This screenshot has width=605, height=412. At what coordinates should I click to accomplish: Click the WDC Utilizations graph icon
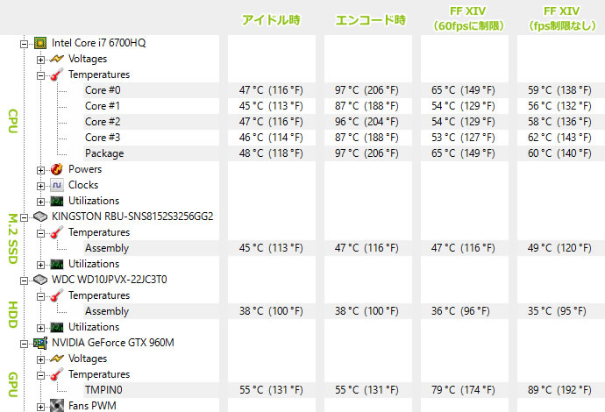pyautogui.click(x=57, y=327)
